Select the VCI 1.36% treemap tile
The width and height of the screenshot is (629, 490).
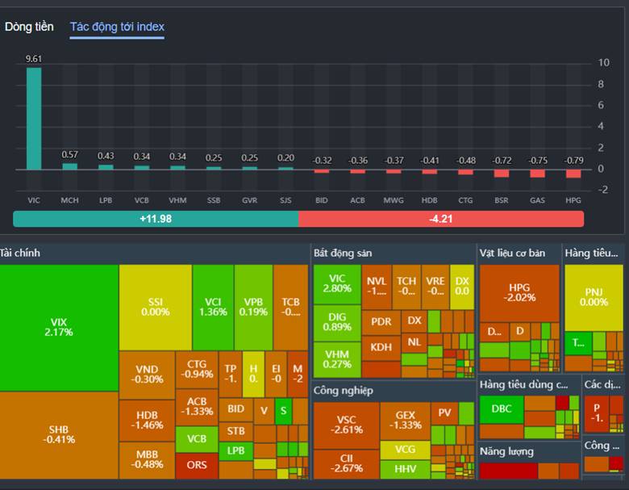pyautogui.click(x=213, y=307)
